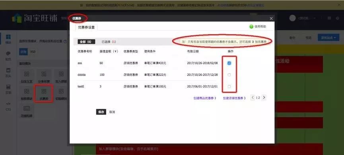344x155 pixels.
Task: Select the blue width tab beside 950
Action: [24, 52]
